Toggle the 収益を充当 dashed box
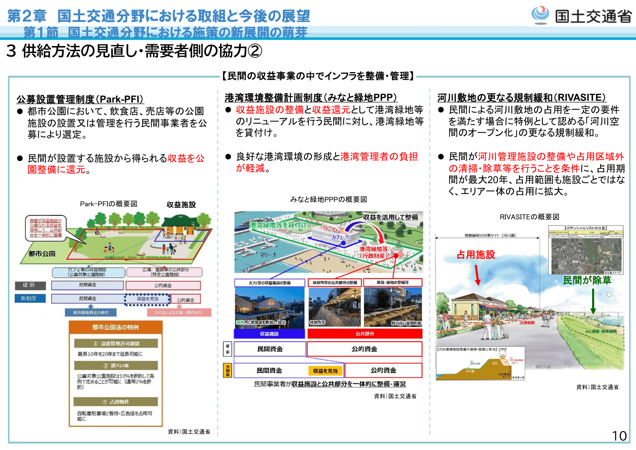 [147, 298]
